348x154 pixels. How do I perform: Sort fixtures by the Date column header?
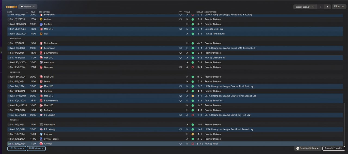coord(10,12)
